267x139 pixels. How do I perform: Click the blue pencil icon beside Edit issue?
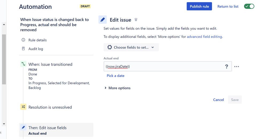pyautogui.click(x=103, y=20)
